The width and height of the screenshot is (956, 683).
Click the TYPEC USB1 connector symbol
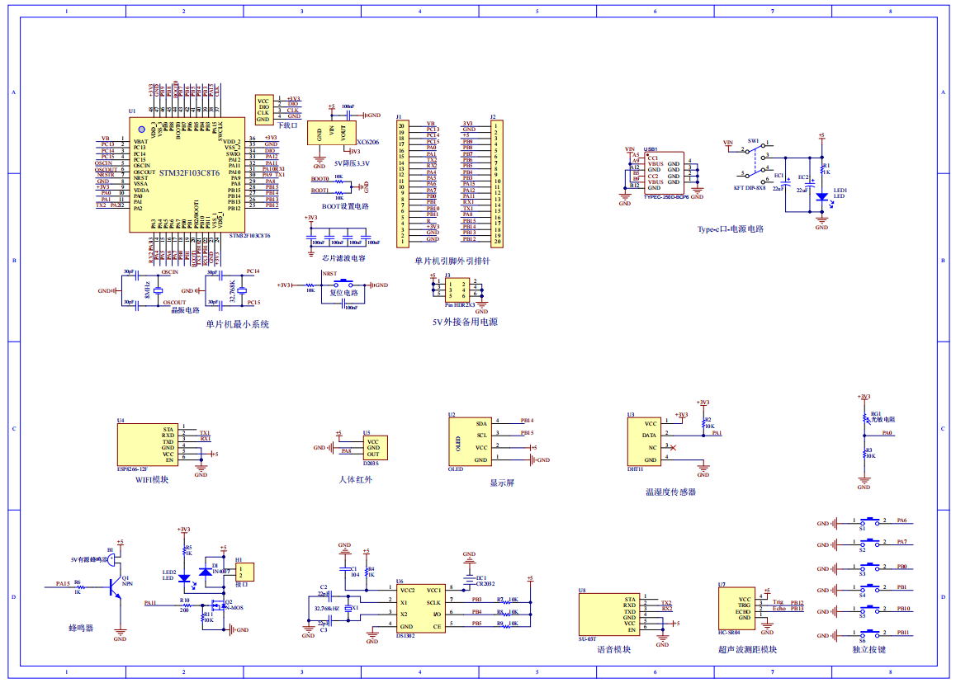(x=665, y=171)
